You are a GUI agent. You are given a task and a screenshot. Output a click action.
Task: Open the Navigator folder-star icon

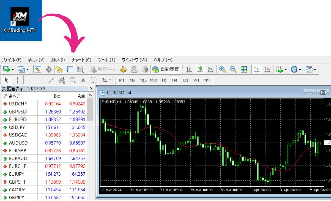(59, 70)
